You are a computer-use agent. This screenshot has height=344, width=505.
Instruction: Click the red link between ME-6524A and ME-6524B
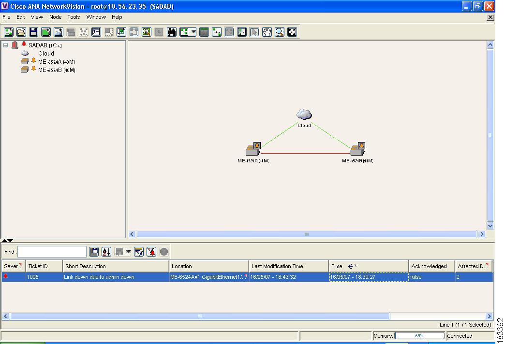click(x=305, y=153)
